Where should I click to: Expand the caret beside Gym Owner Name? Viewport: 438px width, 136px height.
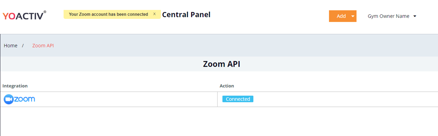415,16
